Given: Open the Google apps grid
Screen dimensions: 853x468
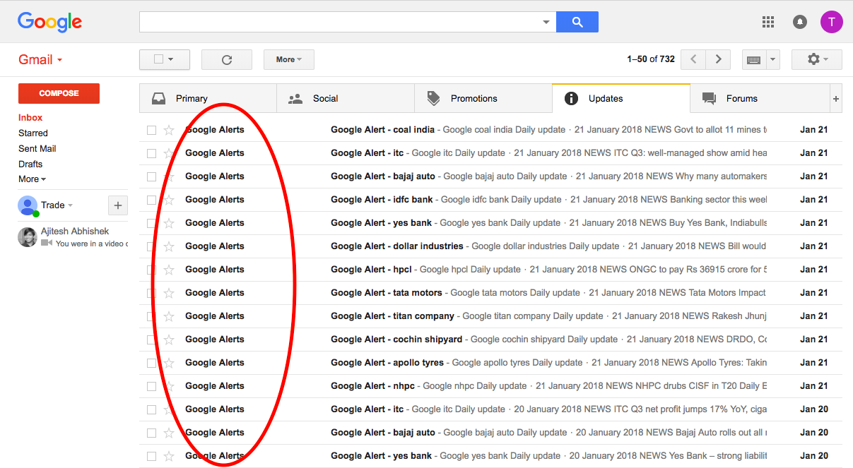Looking at the screenshot, I should [767, 22].
